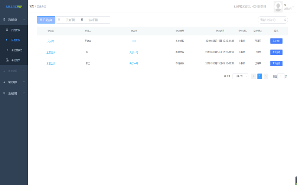Go to the 首页 breadcrumb

click(32, 6)
